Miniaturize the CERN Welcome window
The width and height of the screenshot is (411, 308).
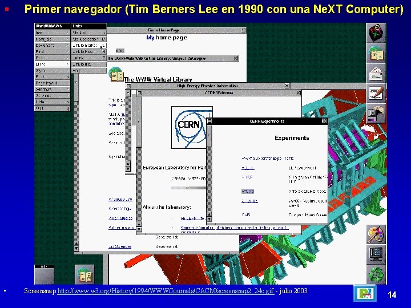pyautogui.click(x=139, y=93)
